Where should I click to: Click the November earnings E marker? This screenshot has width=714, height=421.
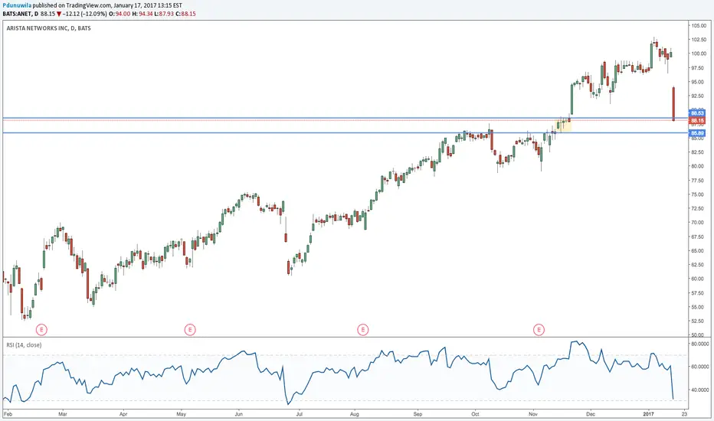539,329
